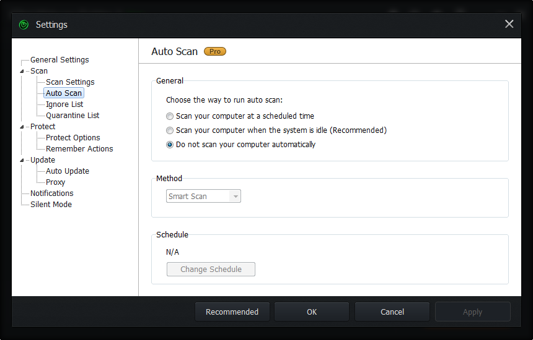Collapse the Update tree node arrow
Viewport: 533px width, 340px height.
coord(22,160)
